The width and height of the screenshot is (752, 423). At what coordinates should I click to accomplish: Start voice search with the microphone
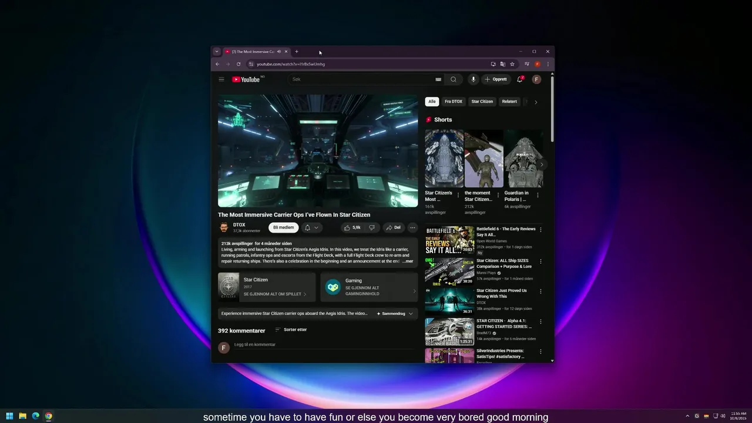point(474,79)
